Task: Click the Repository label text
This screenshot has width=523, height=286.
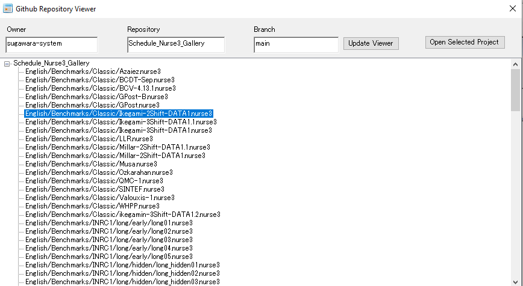Action: coord(143,29)
